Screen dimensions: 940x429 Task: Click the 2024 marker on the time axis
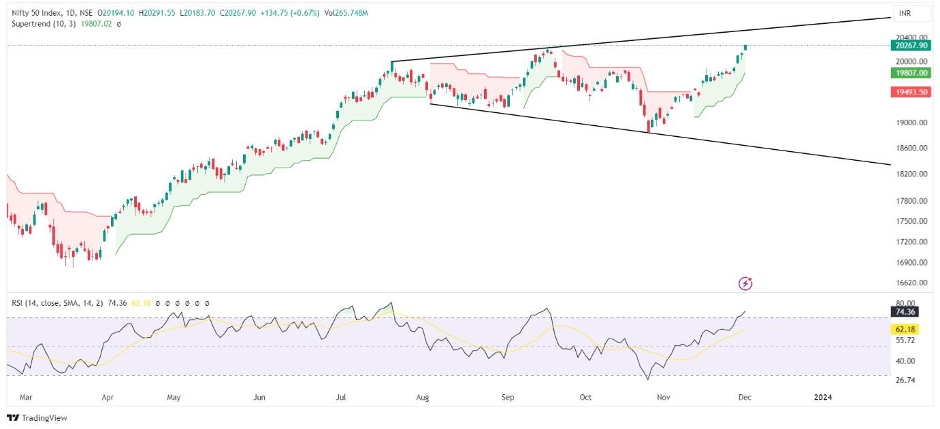(x=823, y=397)
